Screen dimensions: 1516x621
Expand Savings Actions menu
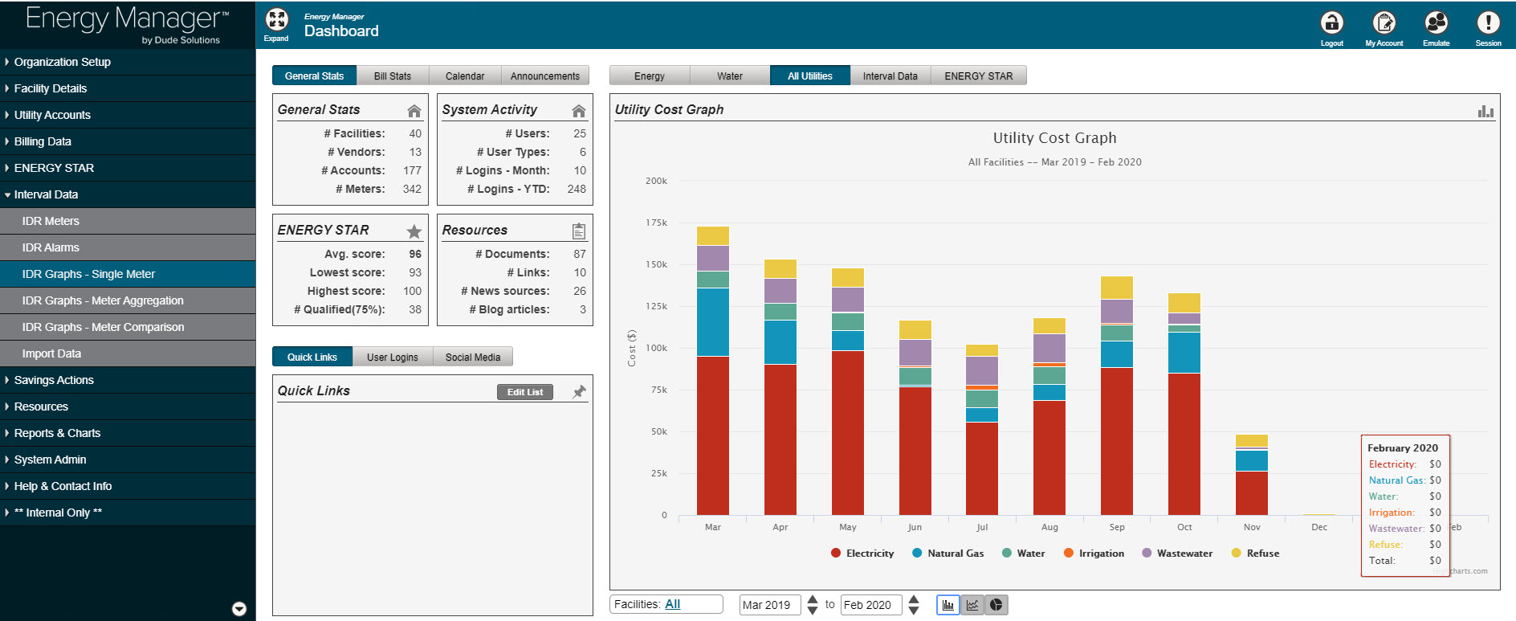(x=128, y=380)
